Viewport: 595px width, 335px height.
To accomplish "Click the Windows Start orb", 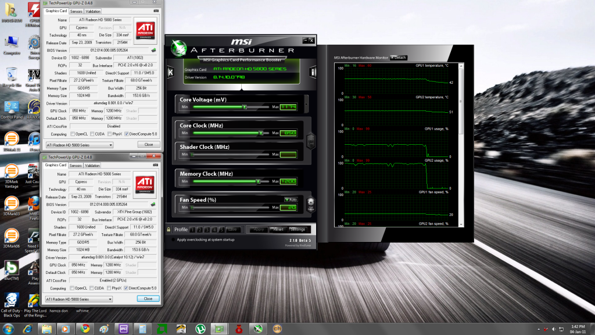I will click(8, 329).
